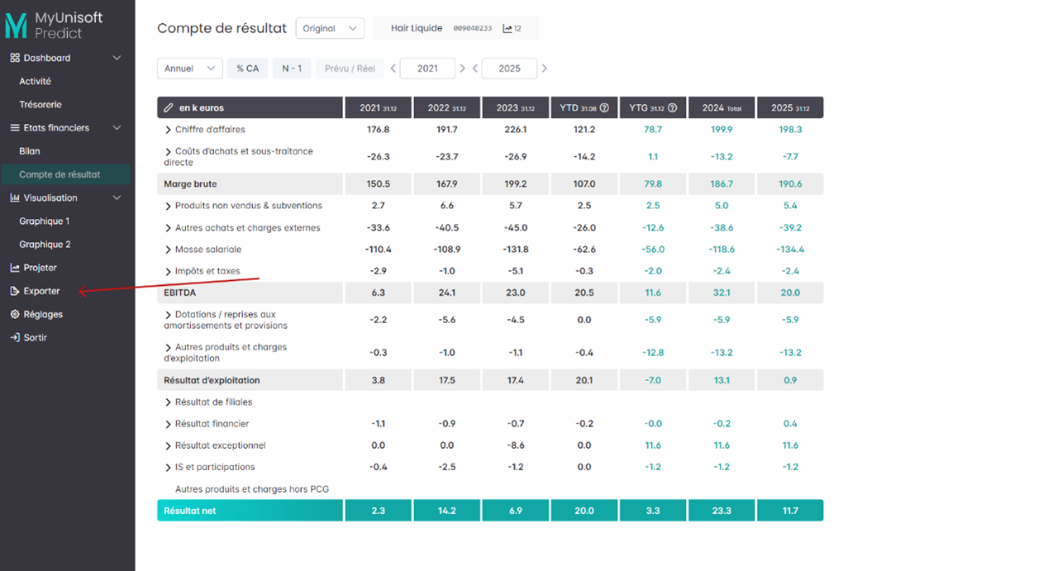Screen dimensions: 1048x571
Task: Click the Dashboard grid icon
Action: [15, 58]
